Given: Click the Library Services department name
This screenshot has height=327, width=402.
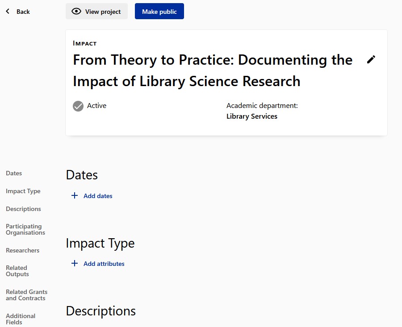Looking at the screenshot, I should pos(252,116).
